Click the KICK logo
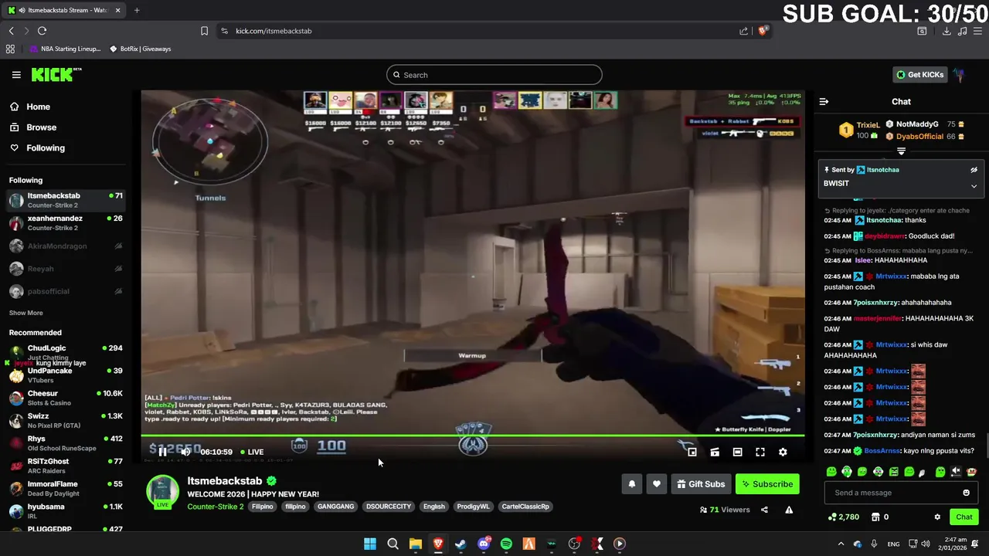 [56, 74]
